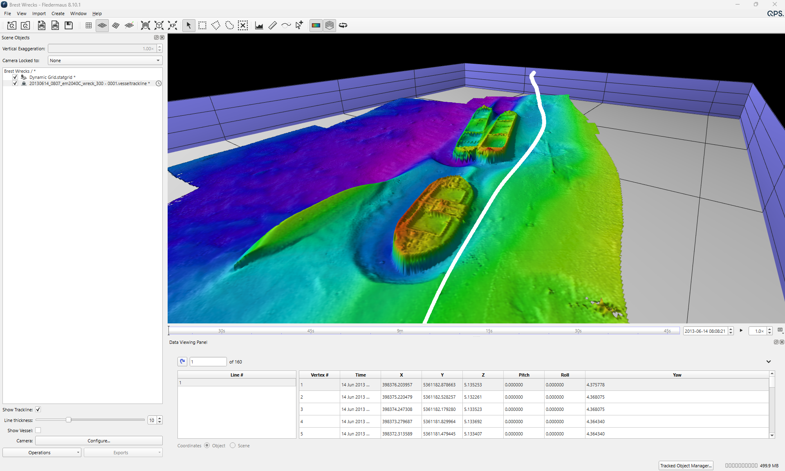Click the open project toolbar icon
Screen dimensions: 785x471
25,25
